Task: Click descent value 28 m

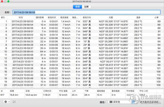Action: 87,95
